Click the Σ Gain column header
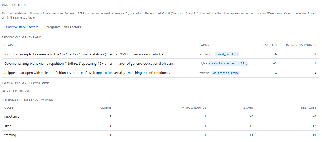Screen dimensions: 322x142 tap(247, 108)
